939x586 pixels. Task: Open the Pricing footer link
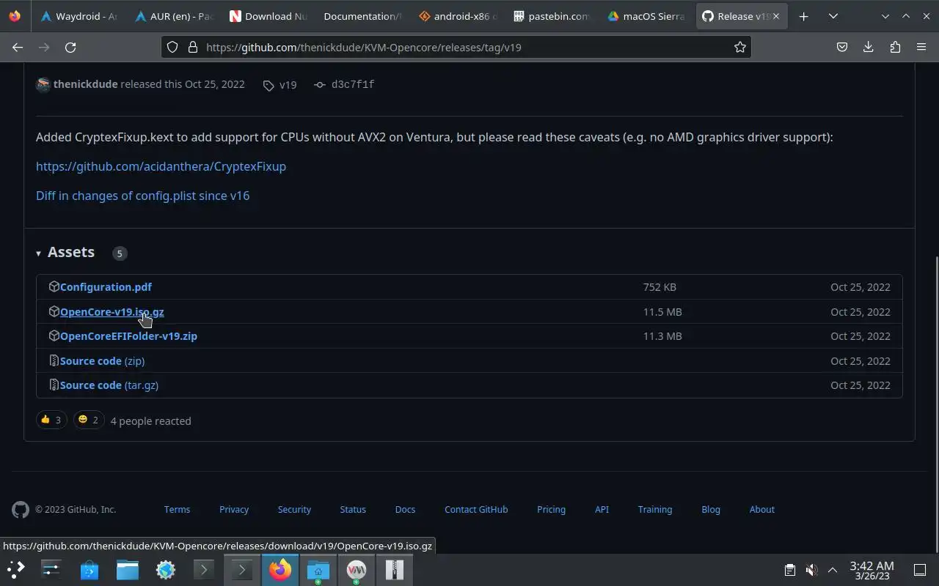551,510
